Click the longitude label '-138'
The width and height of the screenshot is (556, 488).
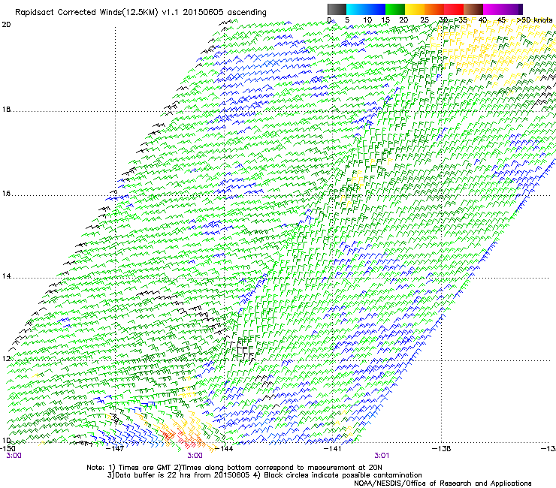tap(442, 448)
